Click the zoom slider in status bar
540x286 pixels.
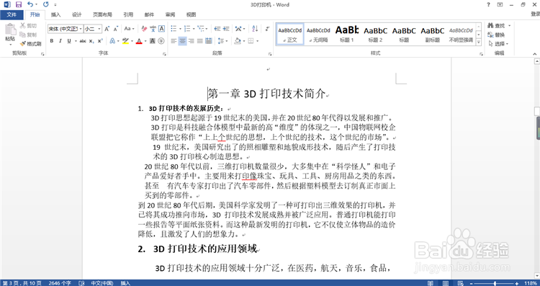pyautogui.click(x=495, y=283)
